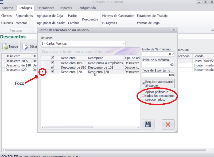Screen dimensions: 214x157
Task: Enable Aplicar políticas a todos los descuentos
Action: pos(143,96)
